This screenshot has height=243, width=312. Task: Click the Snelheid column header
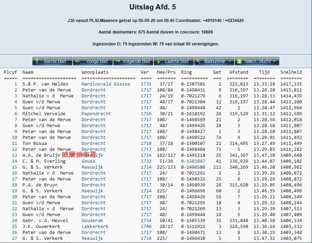pos(291,72)
